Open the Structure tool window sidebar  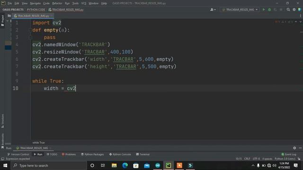coord(2,121)
